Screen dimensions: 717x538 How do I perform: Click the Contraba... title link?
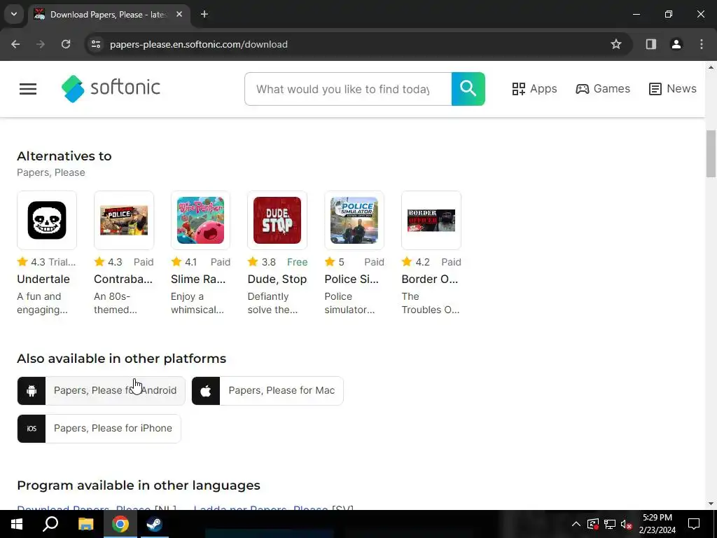coord(123,279)
